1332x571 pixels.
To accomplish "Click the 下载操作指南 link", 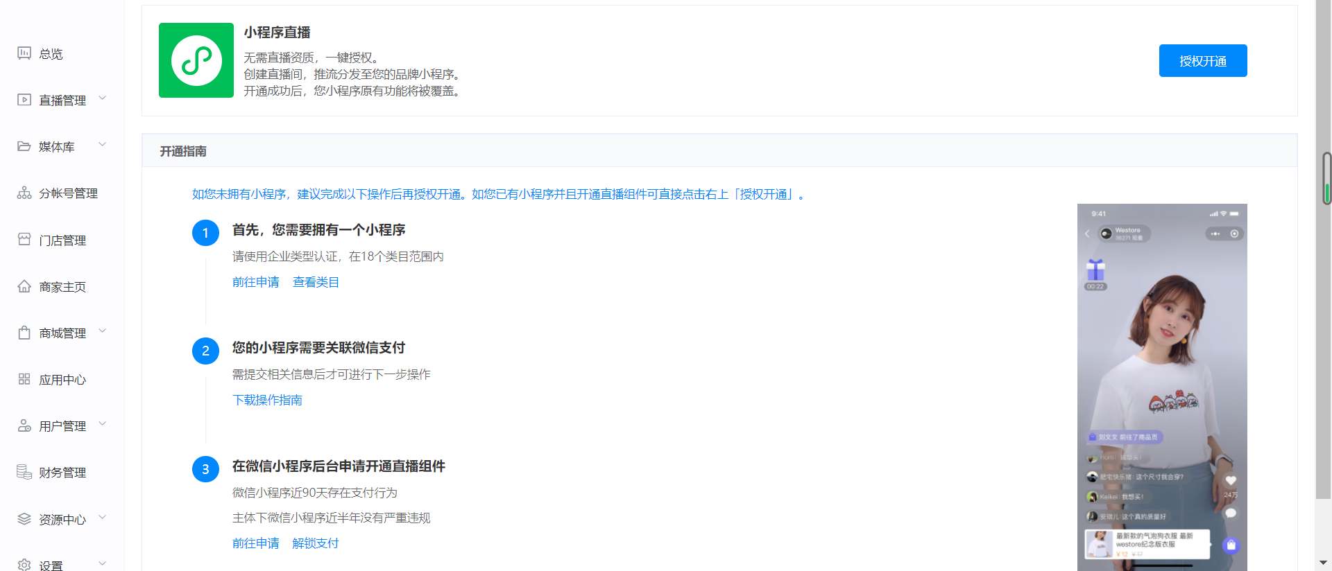I will click(x=267, y=400).
